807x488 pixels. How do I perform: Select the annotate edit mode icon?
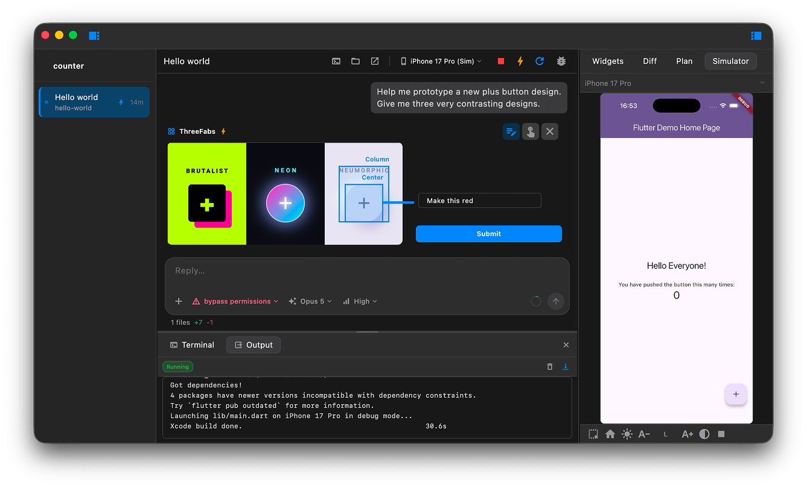(511, 131)
